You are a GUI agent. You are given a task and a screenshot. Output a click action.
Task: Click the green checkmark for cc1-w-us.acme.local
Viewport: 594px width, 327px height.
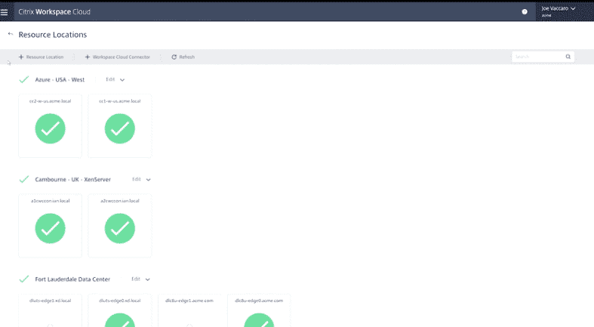tap(119, 129)
